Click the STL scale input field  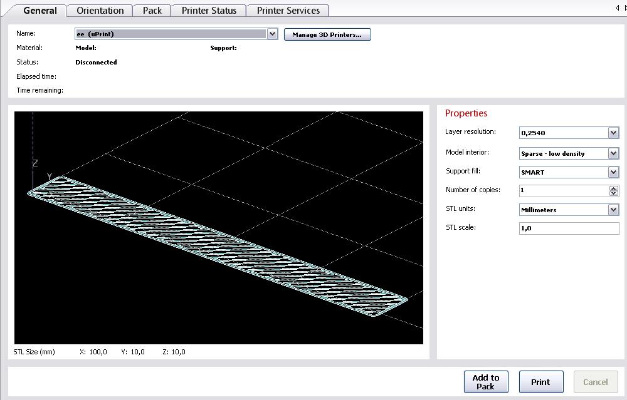coord(569,228)
